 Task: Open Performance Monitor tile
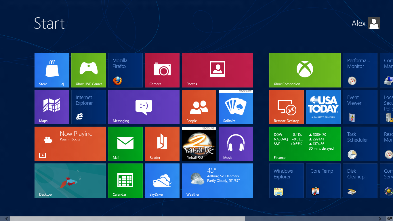click(360, 70)
